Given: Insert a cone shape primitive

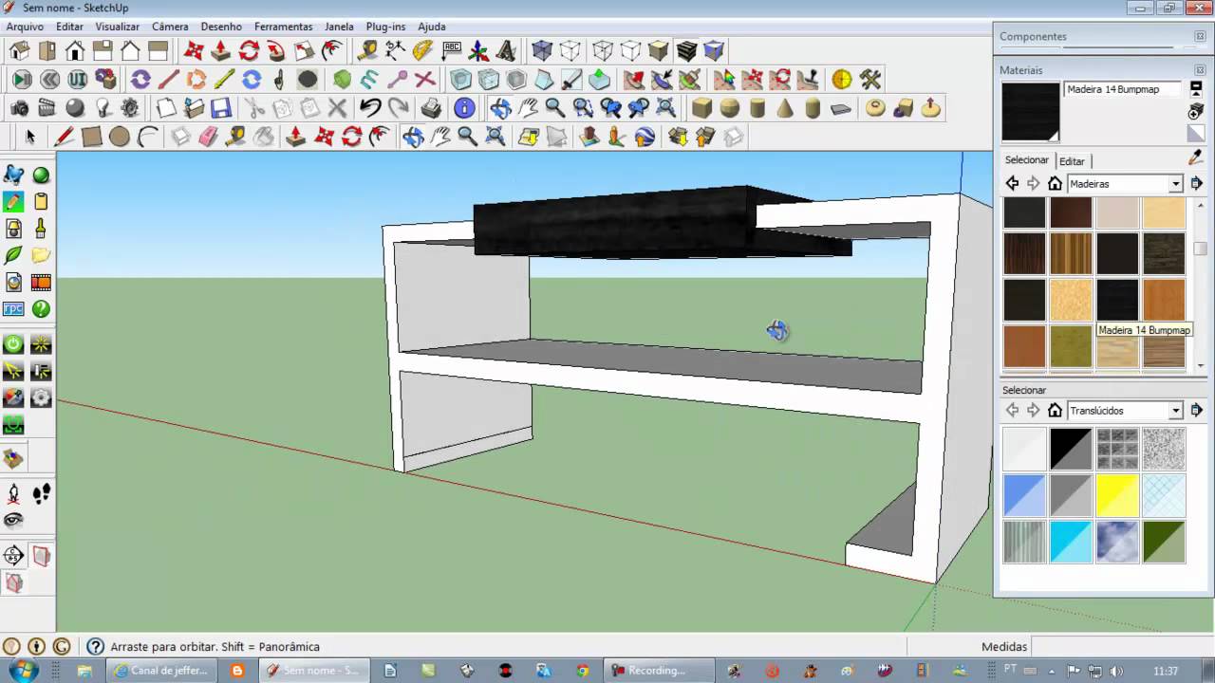Looking at the screenshot, I should coord(785,108).
